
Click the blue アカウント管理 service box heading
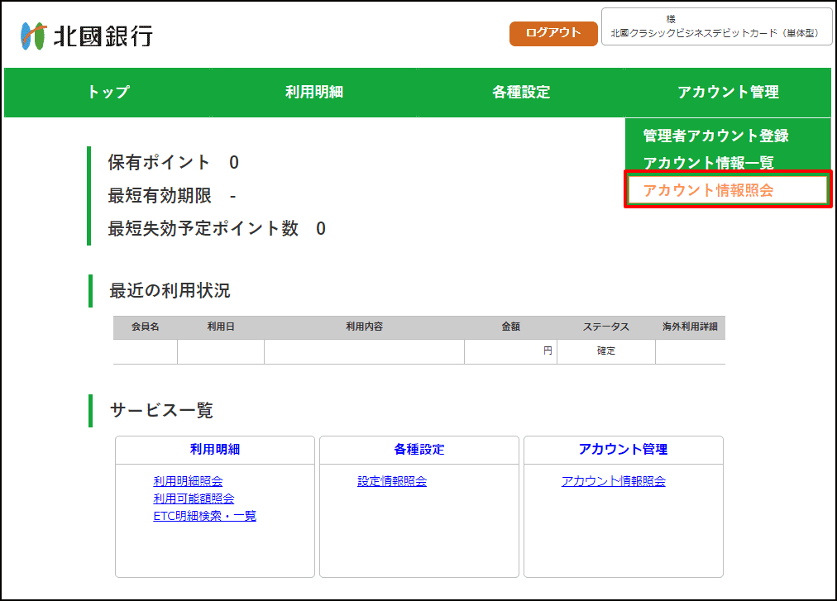(x=623, y=450)
